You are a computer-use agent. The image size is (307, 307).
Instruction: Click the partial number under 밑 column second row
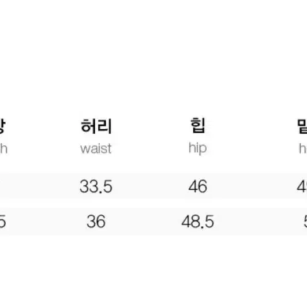pos(305,222)
